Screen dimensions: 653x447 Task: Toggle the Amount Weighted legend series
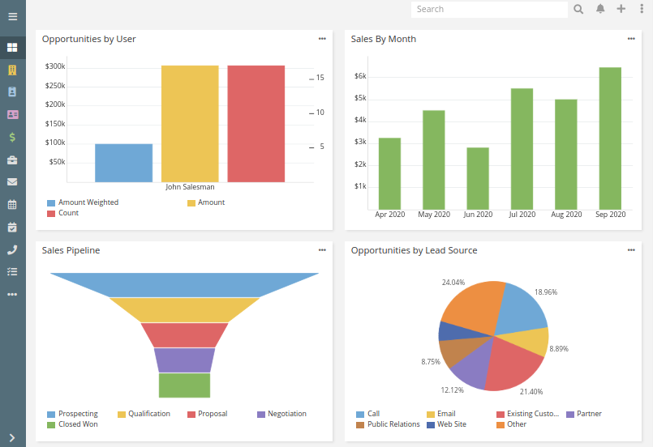pos(88,202)
